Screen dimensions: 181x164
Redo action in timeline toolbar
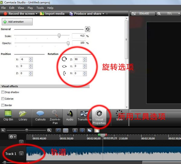point(65,131)
